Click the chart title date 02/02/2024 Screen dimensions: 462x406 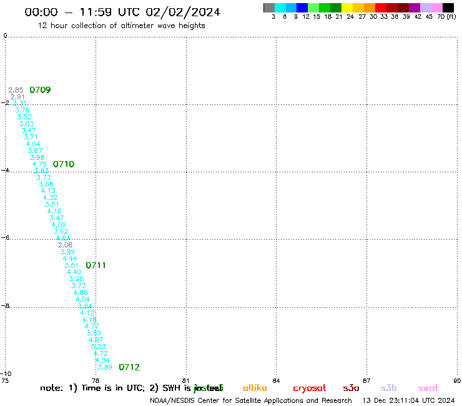point(183,12)
